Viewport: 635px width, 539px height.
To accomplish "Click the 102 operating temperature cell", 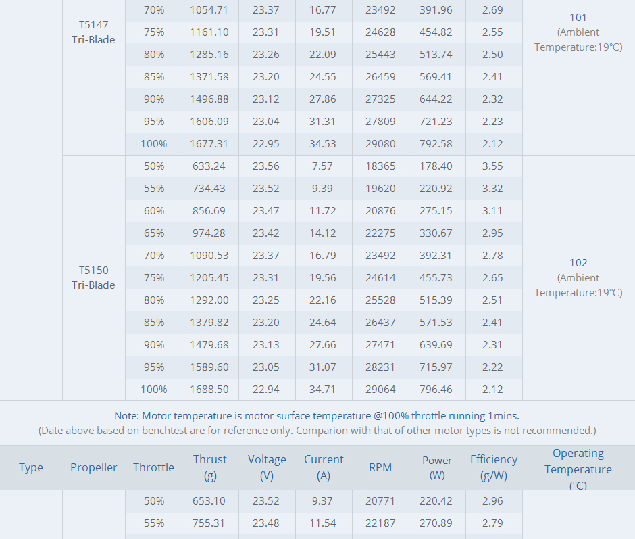I will (578, 277).
